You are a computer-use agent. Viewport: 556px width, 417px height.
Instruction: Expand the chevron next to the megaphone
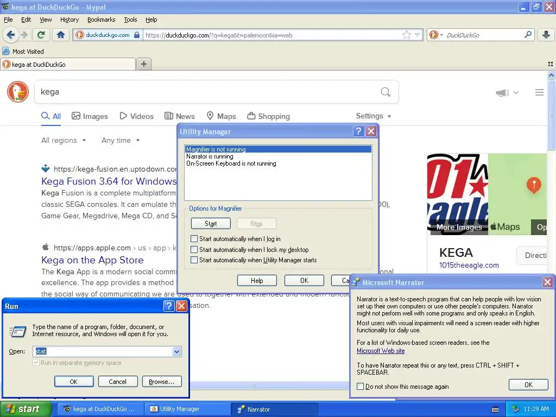coord(516,92)
